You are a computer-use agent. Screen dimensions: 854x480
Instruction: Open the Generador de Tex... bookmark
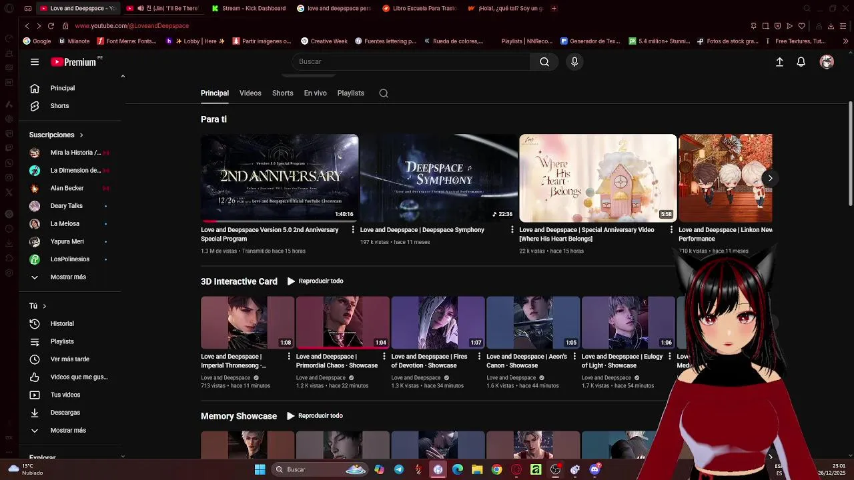(590, 41)
